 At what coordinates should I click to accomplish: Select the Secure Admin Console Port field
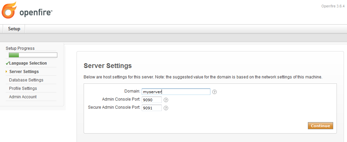tap(151, 108)
